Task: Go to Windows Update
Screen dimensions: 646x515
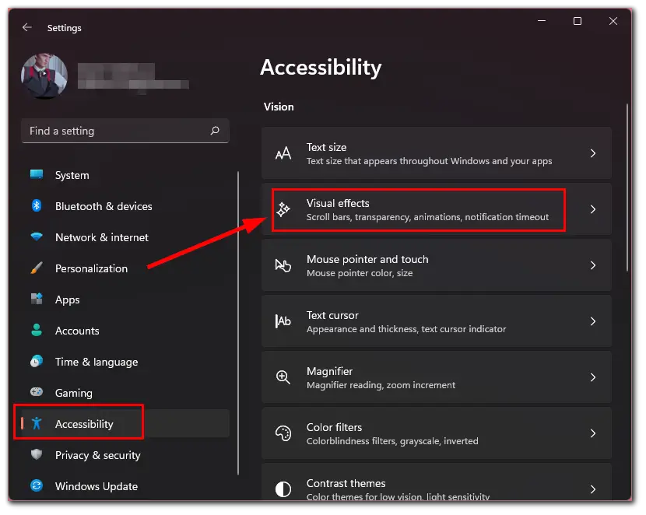Action: coord(125,486)
